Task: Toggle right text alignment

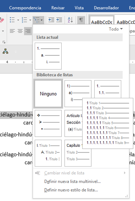Action: point(28,31)
